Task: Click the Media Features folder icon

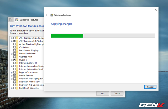Action: pos(17,75)
